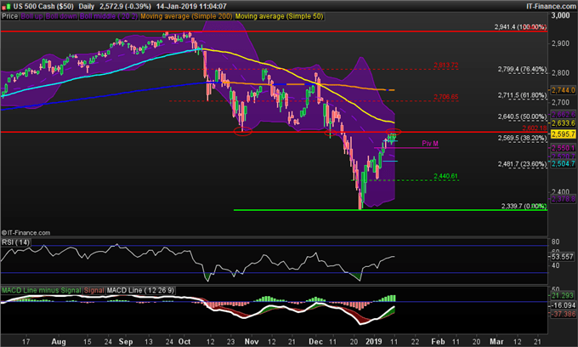This screenshot has width=578, height=347.
Task: Click the 2,711.5 (61.80%) Fibonacci label
Action: (x=523, y=95)
